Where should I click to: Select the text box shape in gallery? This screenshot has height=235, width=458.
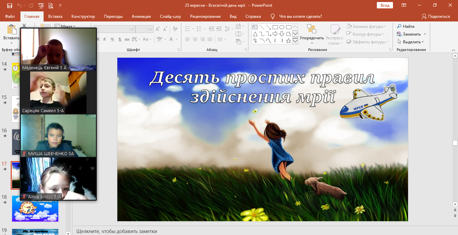click(x=255, y=27)
